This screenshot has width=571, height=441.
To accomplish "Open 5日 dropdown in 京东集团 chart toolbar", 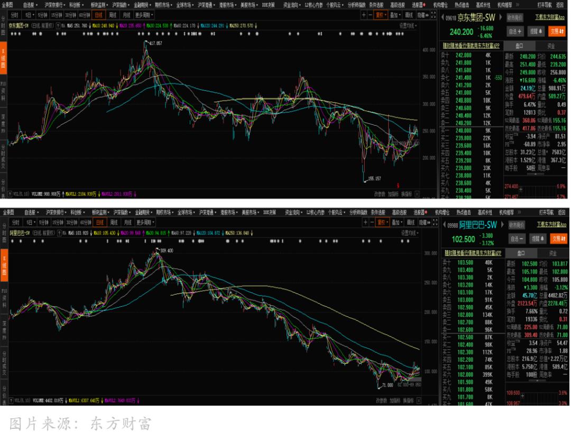I will click(x=30, y=15).
